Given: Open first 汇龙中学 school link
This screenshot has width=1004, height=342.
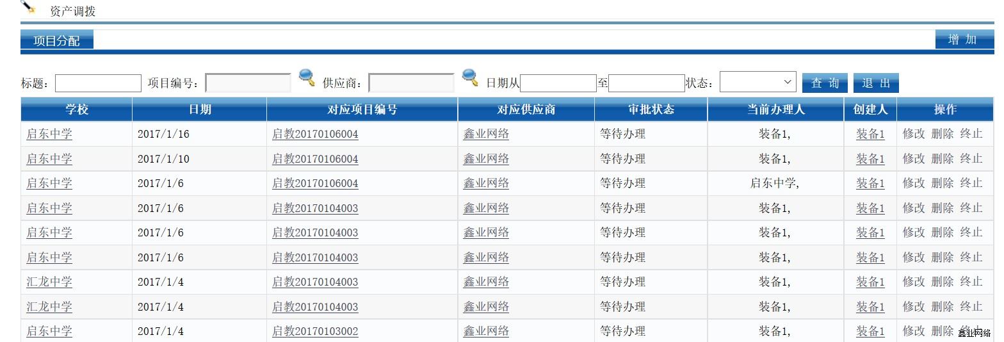Looking at the screenshot, I should (x=49, y=282).
